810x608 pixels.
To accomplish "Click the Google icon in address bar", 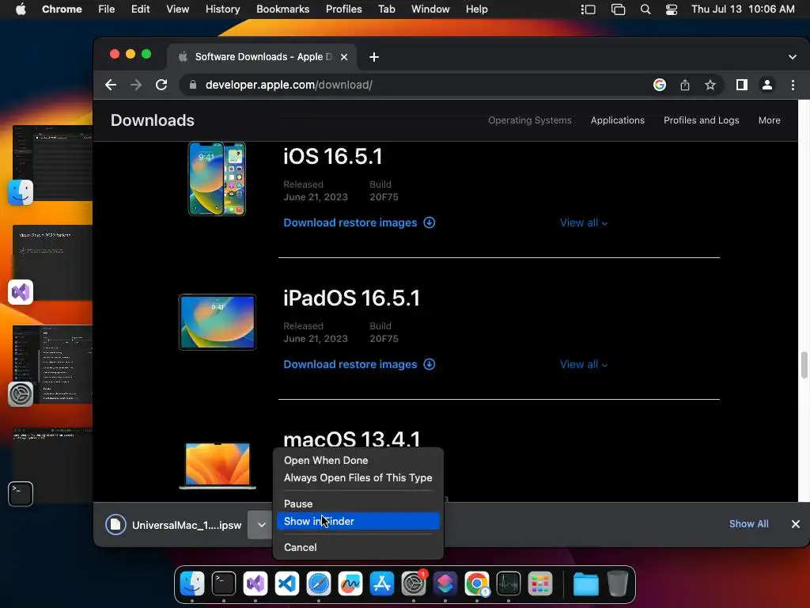I will (659, 85).
